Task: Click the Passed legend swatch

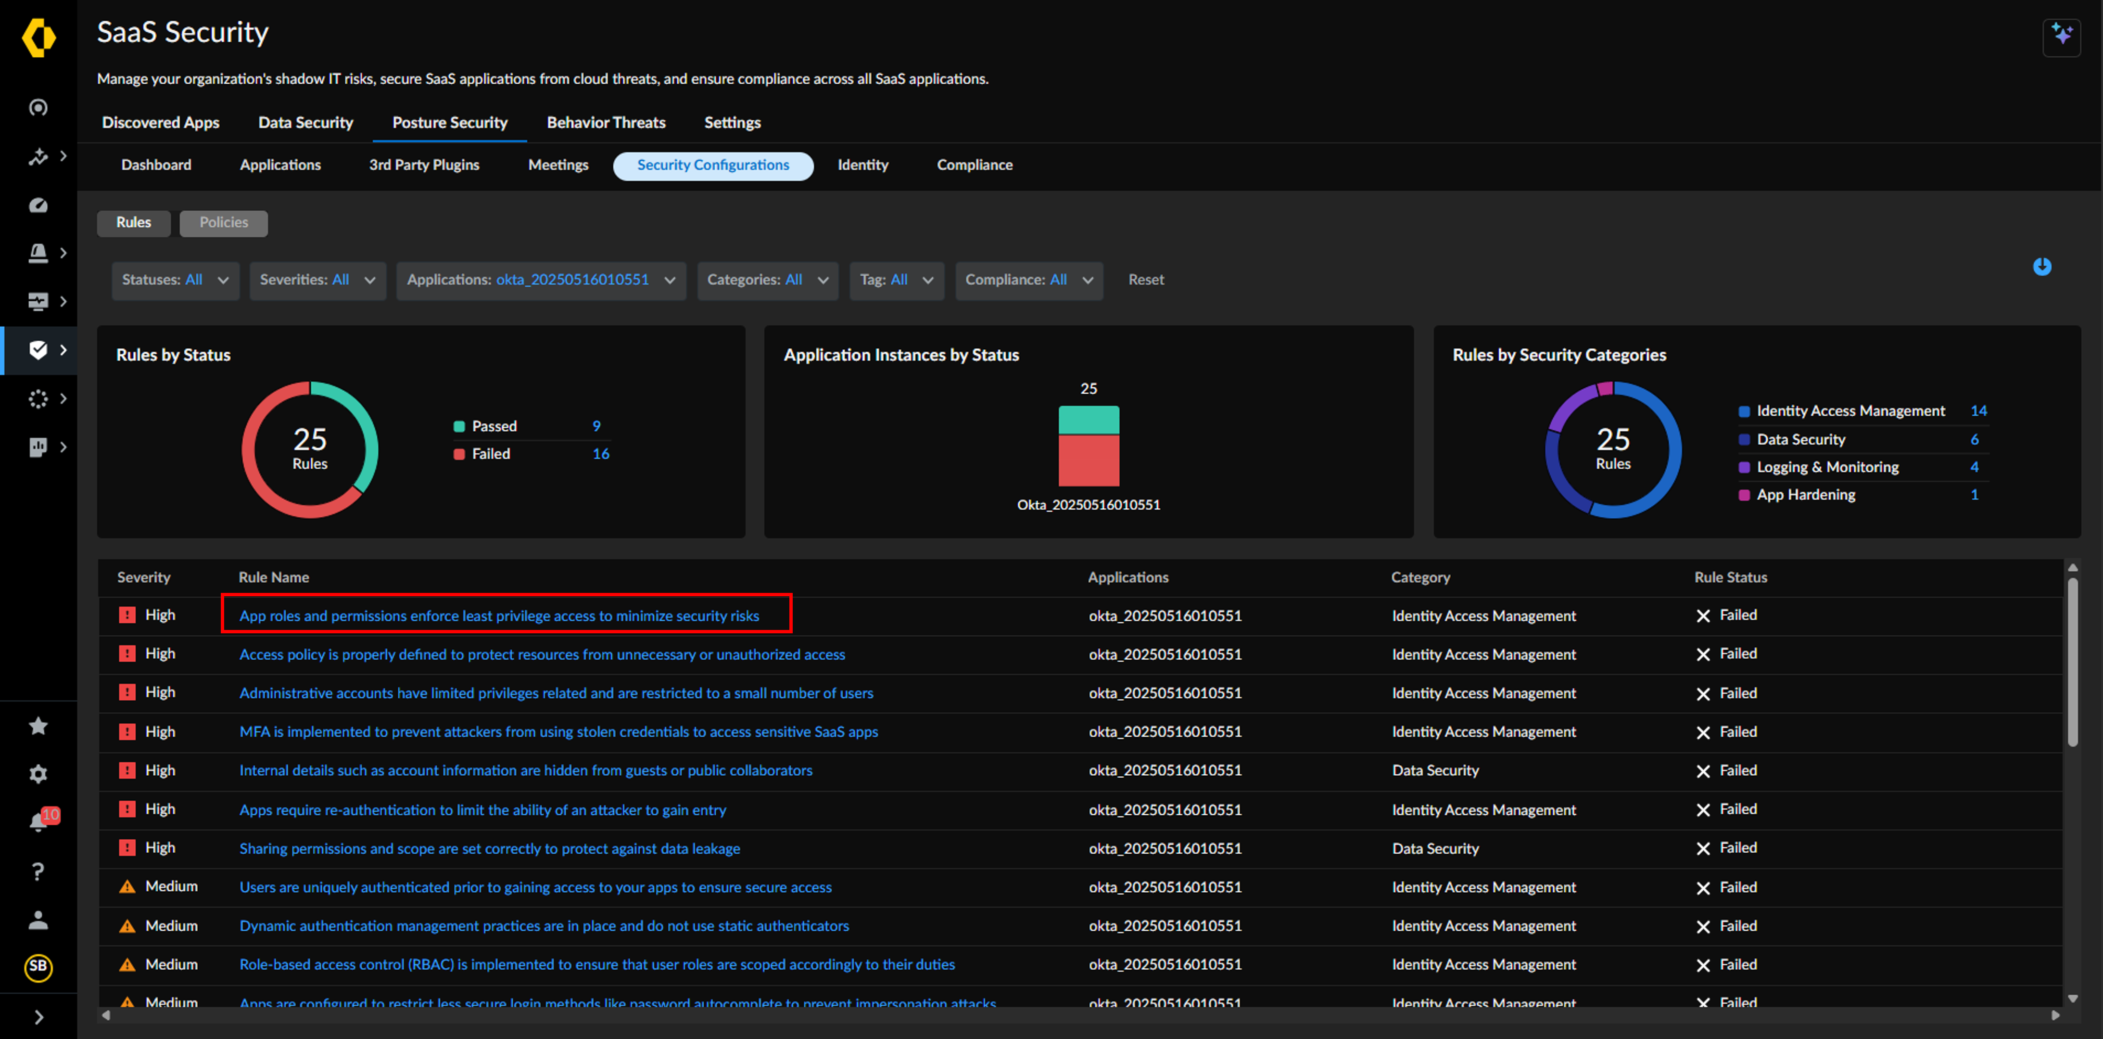Action: pos(459,426)
